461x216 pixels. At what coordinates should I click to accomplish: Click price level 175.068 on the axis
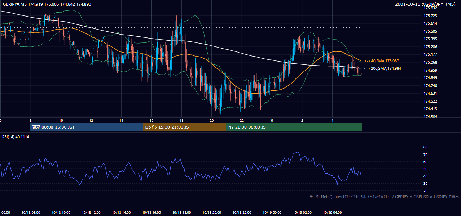pos(430,62)
